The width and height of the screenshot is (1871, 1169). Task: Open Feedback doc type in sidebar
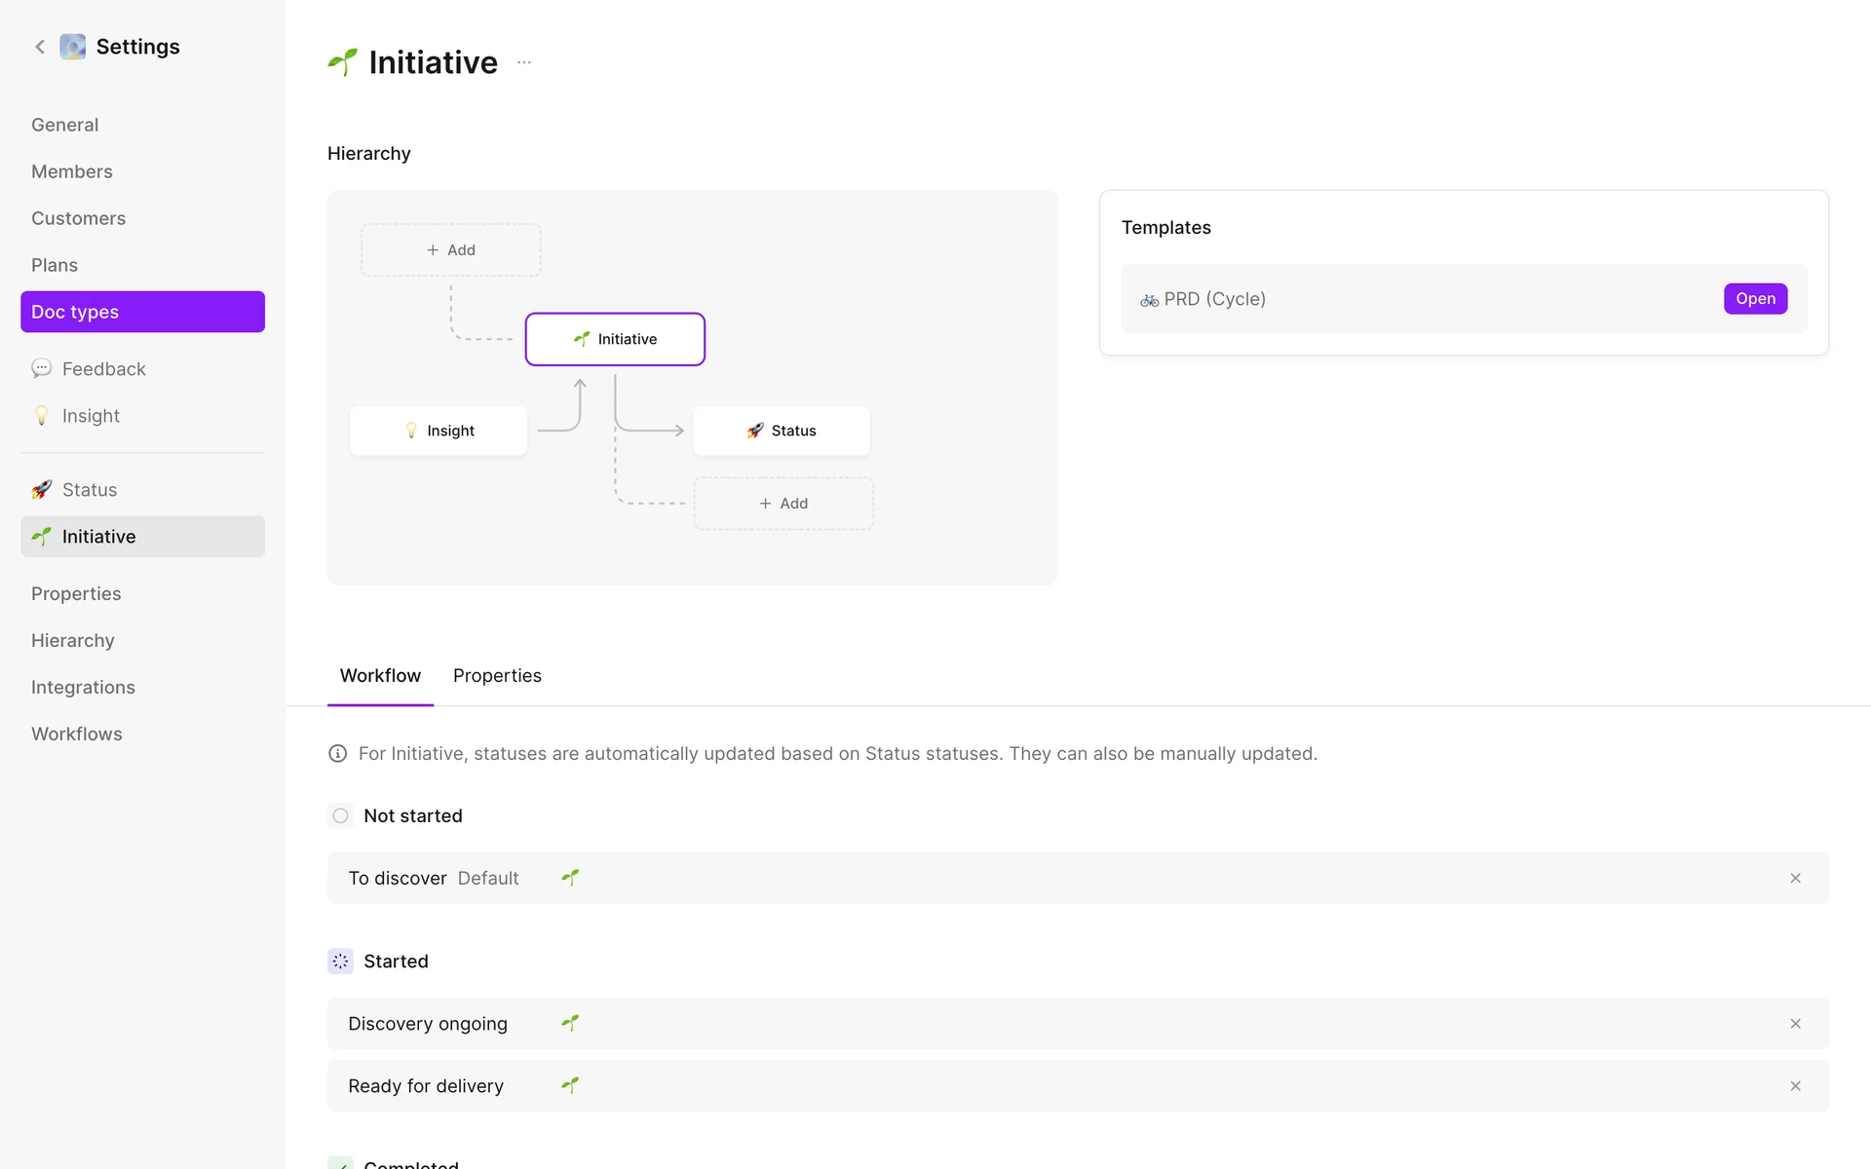point(103,369)
